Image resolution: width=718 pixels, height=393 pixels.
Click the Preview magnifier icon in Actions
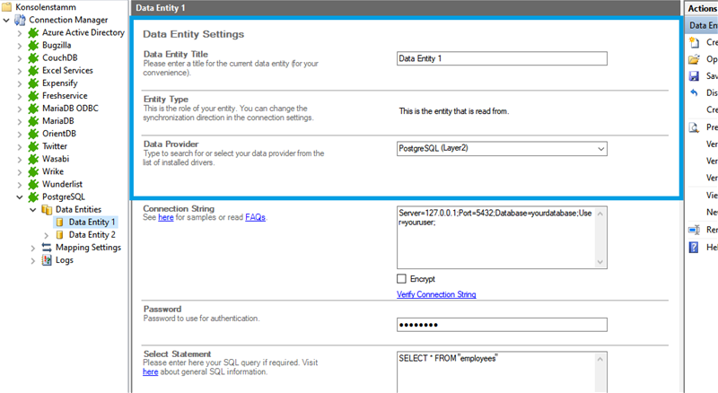693,127
